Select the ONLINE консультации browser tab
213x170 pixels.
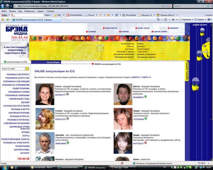(36, 20)
